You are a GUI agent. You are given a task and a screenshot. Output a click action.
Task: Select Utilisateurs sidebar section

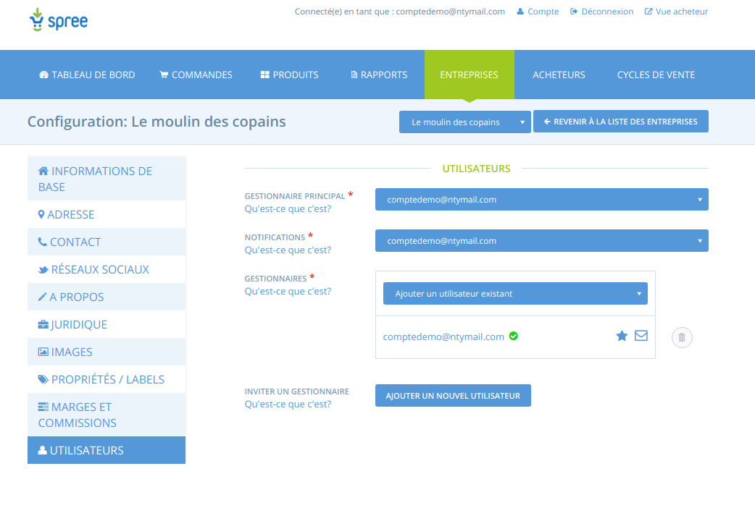[107, 450]
